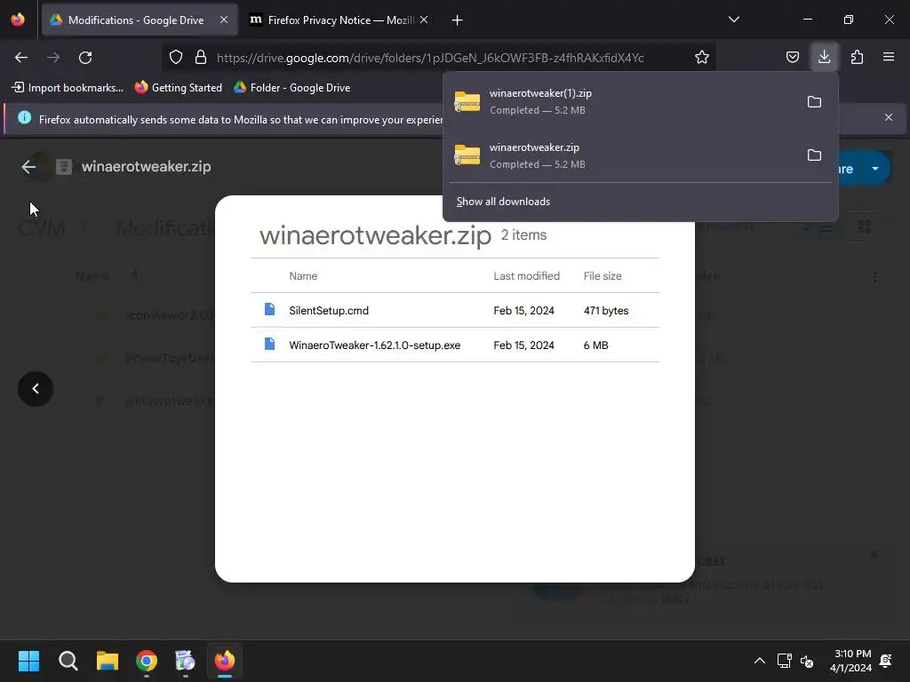910x682 pixels.
Task: Click the muted volume tray icon
Action: point(807,661)
